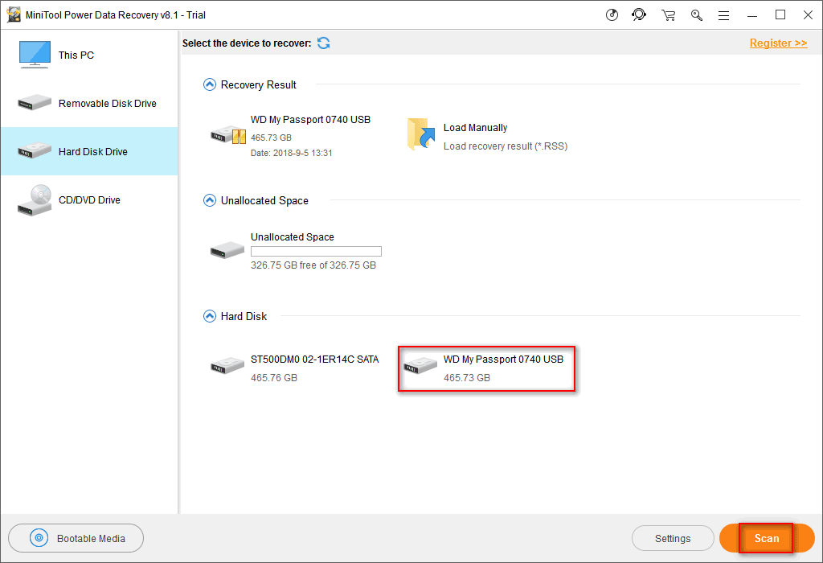Minimize the MiniTool window
823x563 pixels.
point(752,15)
